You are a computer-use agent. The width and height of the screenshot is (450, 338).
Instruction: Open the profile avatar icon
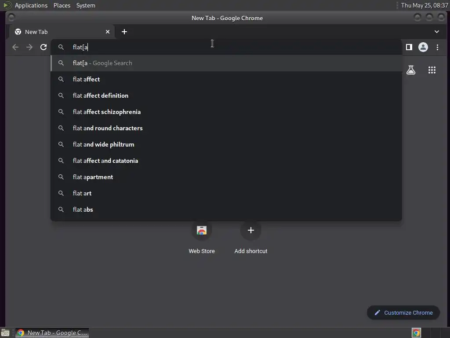coord(423,47)
